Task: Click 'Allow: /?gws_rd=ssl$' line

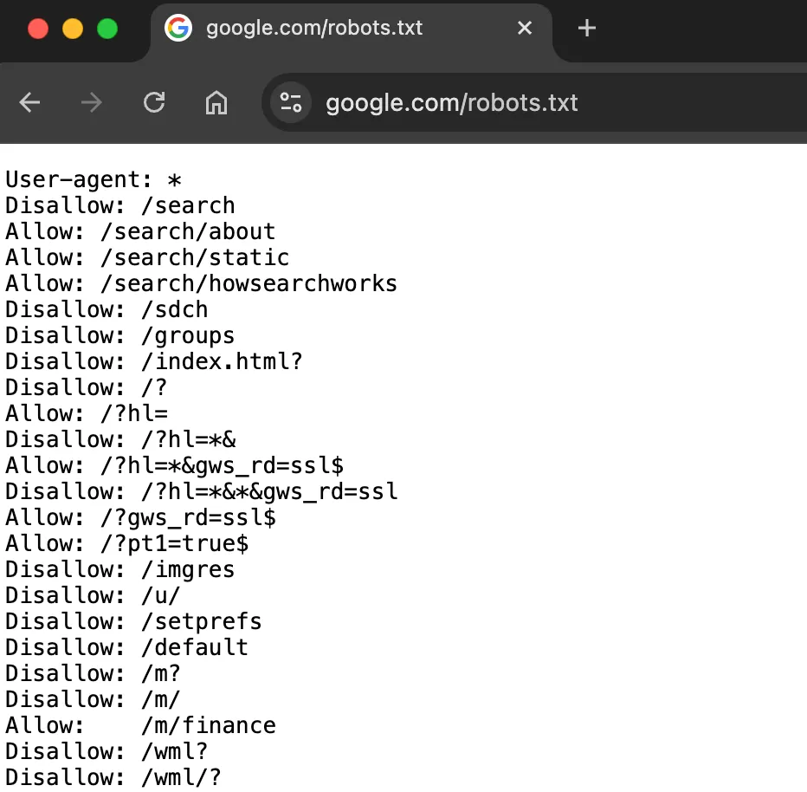Action: (x=140, y=517)
